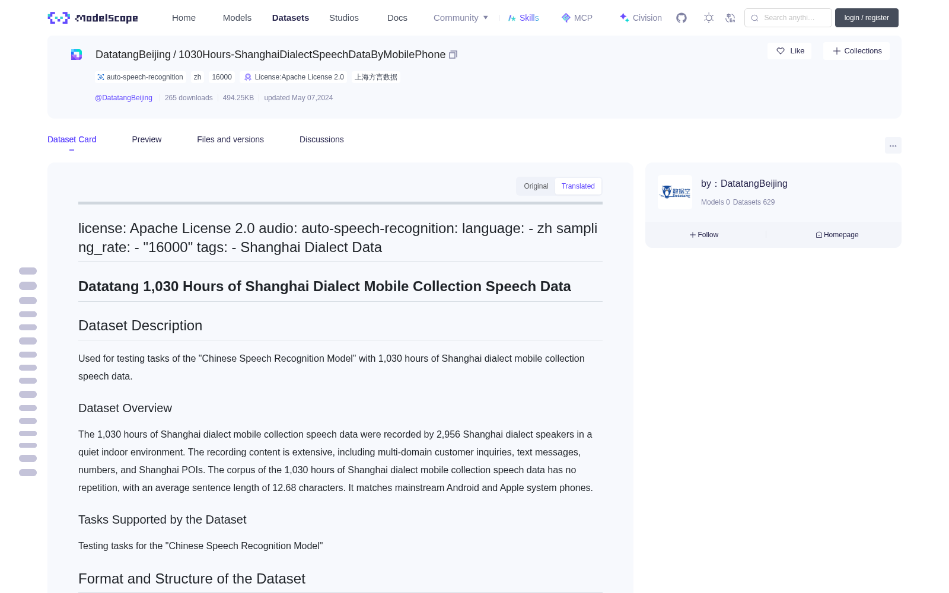The height and width of the screenshot is (593, 949).
Task: Go to the Home nav item
Action: (184, 18)
